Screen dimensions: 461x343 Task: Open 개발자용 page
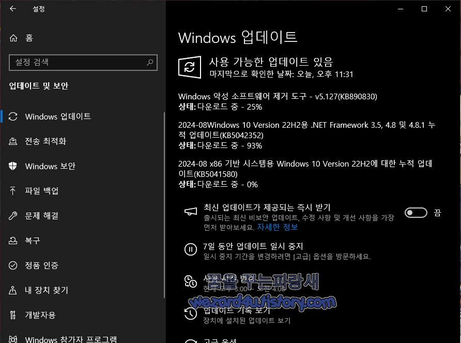click(82, 315)
